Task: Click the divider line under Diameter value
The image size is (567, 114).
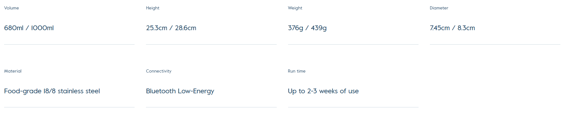Action: pyautogui.click(x=495, y=44)
